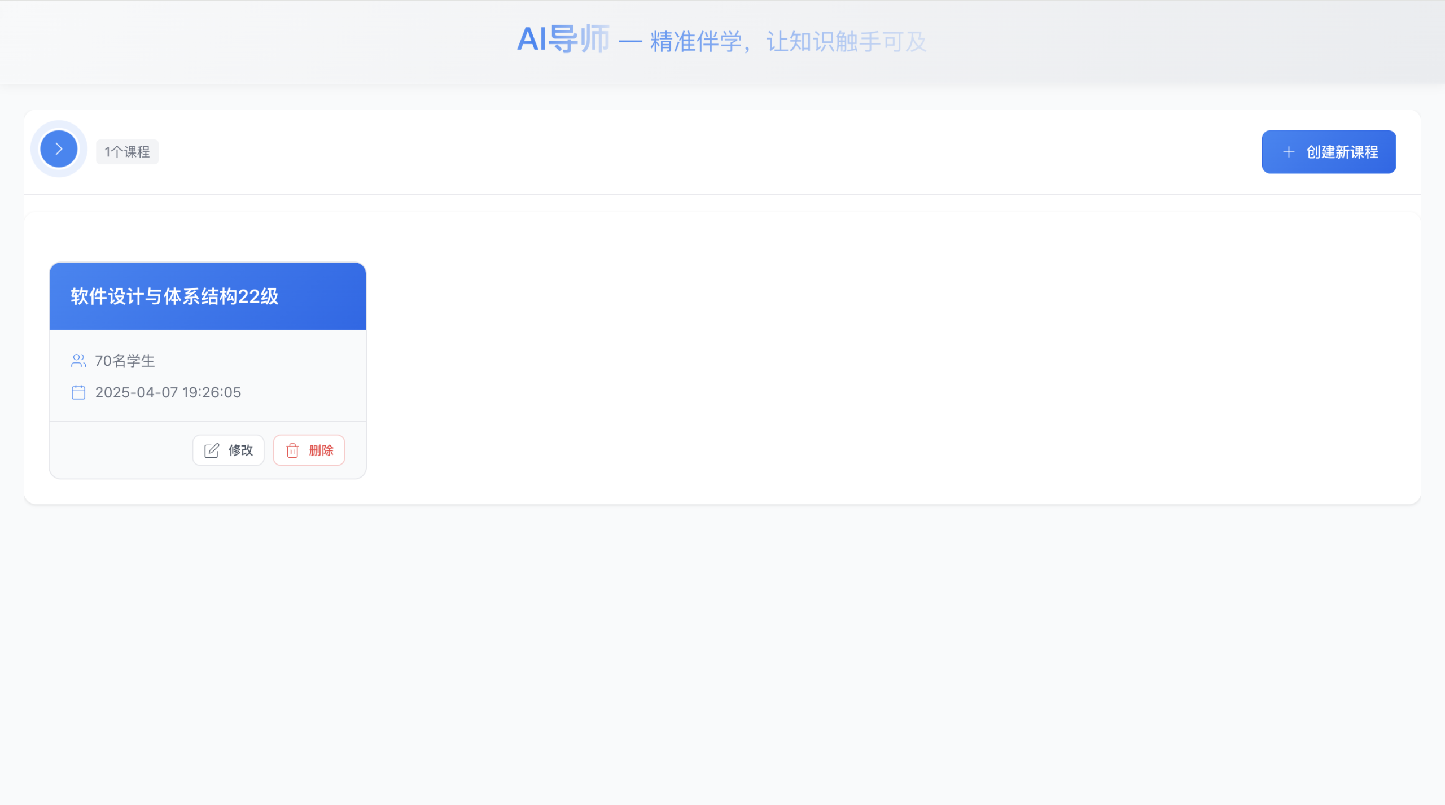1445x805 pixels.
Task: Click the 70名学生 student count text
Action: (125, 361)
